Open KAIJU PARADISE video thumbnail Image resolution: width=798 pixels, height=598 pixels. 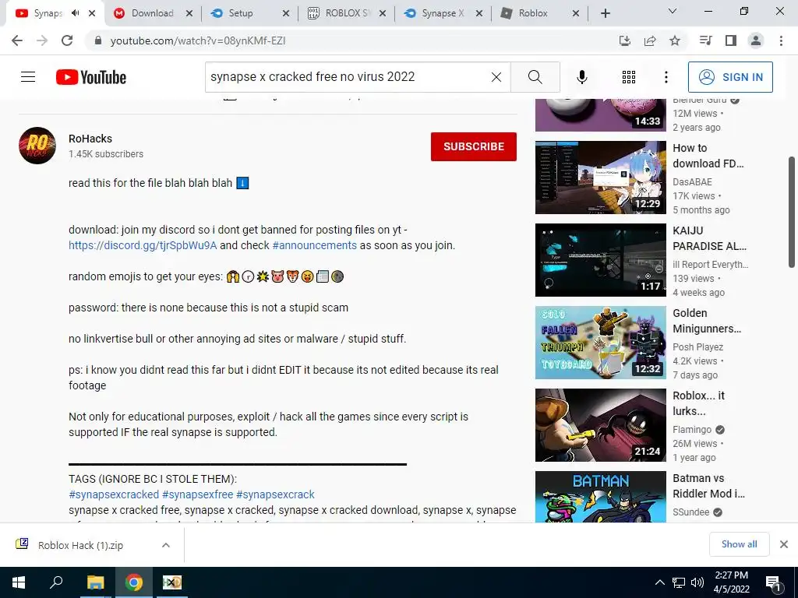[x=601, y=260]
